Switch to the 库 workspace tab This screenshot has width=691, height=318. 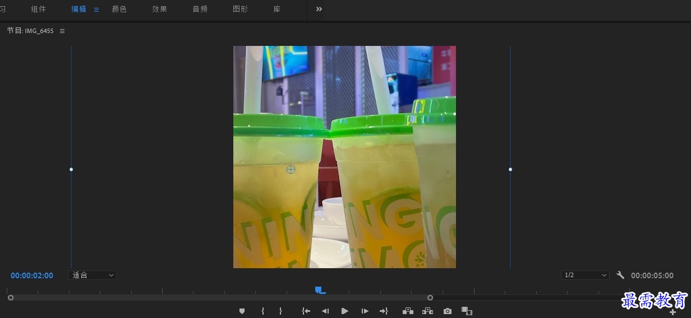click(277, 10)
